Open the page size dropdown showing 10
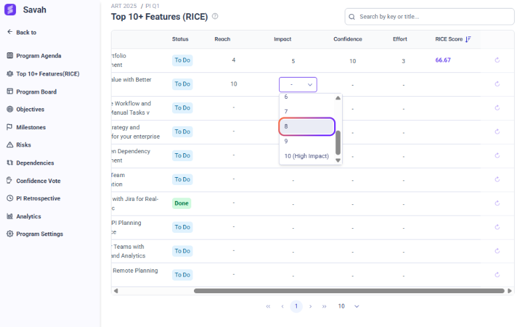The width and height of the screenshot is (520, 327). [x=349, y=306]
